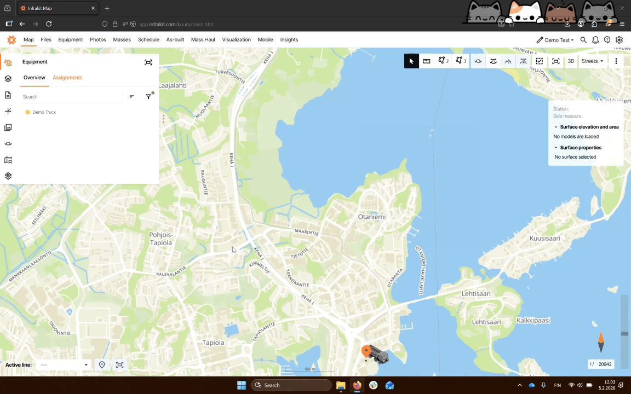Open a new browser tab
Image resolution: width=631 pixels, height=394 pixels.
coord(107,8)
